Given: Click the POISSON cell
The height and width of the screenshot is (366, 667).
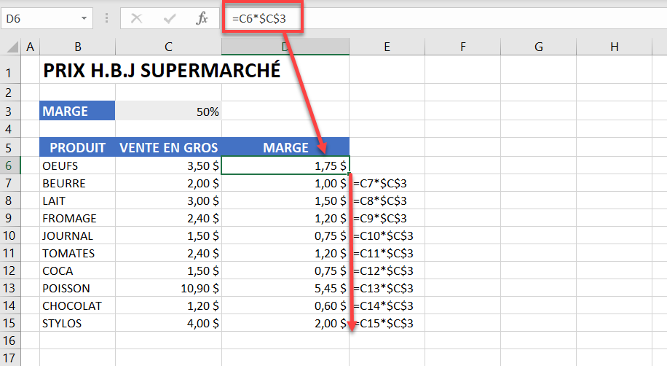Looking at the screenshot, I should (77, 288).
